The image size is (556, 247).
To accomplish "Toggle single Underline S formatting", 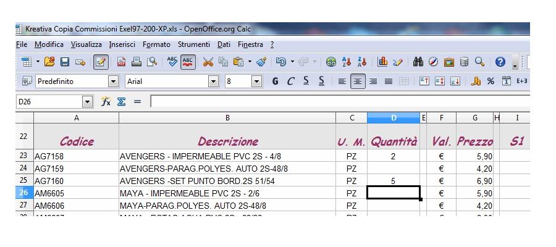I will coord(306,82).
